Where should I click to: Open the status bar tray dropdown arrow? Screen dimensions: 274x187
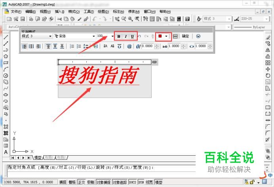click(259, 183)
